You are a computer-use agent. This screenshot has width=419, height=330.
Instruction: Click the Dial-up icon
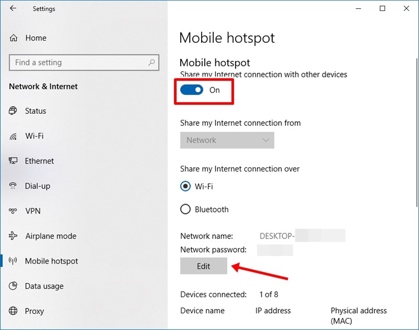tap(13, 186)
